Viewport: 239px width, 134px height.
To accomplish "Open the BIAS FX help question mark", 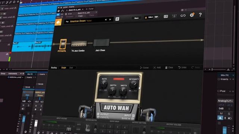I will pos(200,15).
